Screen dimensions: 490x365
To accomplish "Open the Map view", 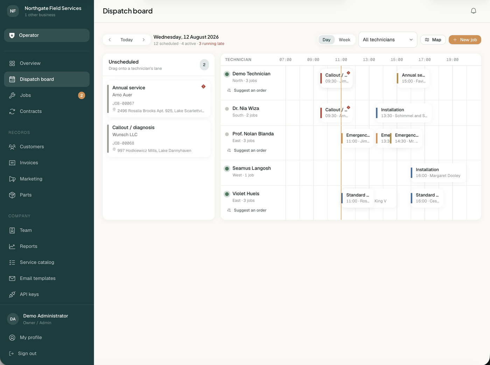I will (433, 40).
